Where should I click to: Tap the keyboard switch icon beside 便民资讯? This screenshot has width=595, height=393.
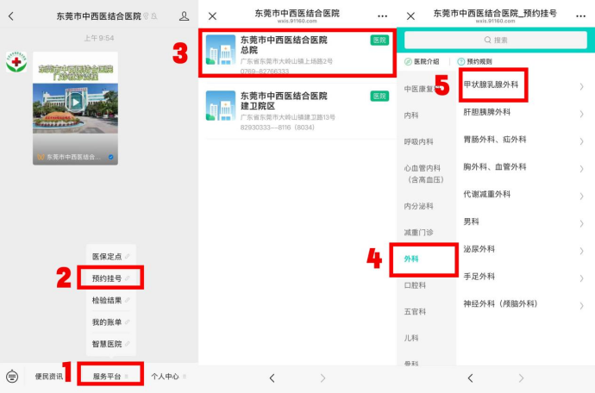12,377
